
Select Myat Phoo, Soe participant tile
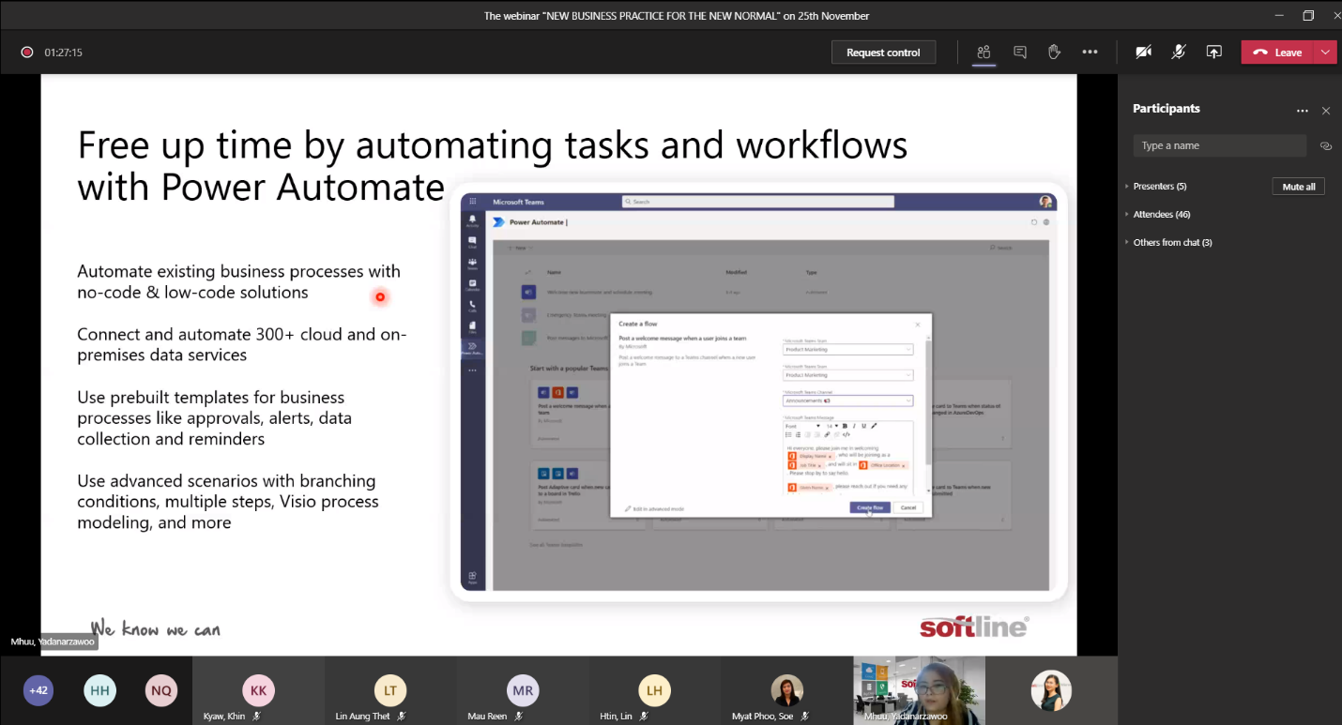[786, 690]
